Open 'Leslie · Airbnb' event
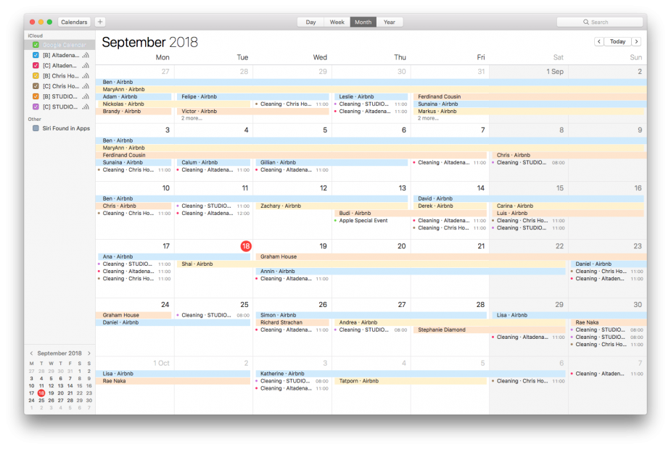This screenshot has width=671, height=449. (371, 97)
